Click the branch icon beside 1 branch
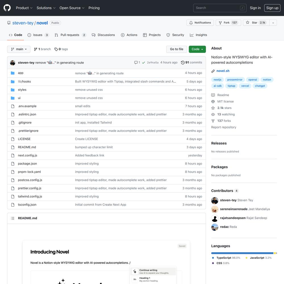The width and height of the screenshot is (284, 284). 36,49
